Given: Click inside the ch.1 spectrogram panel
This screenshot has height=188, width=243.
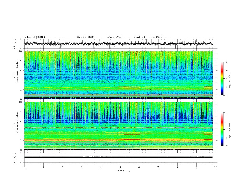Looking at the screenshot, I should 118,75.
